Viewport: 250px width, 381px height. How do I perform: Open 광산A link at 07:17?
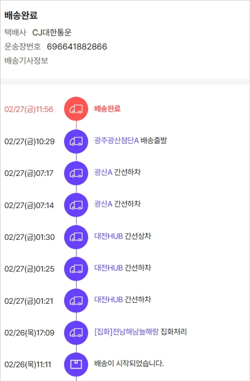pos(103,172)
